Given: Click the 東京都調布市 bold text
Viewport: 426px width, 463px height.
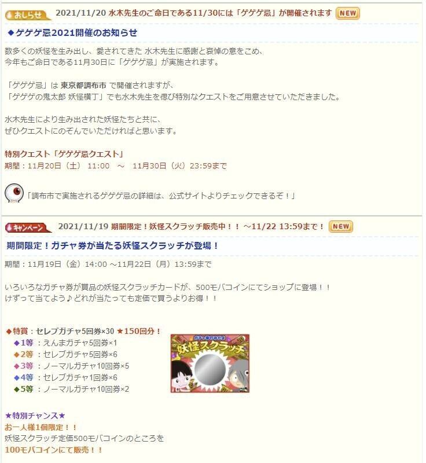Looking at the screenshot, I should [x=83, y=86].
